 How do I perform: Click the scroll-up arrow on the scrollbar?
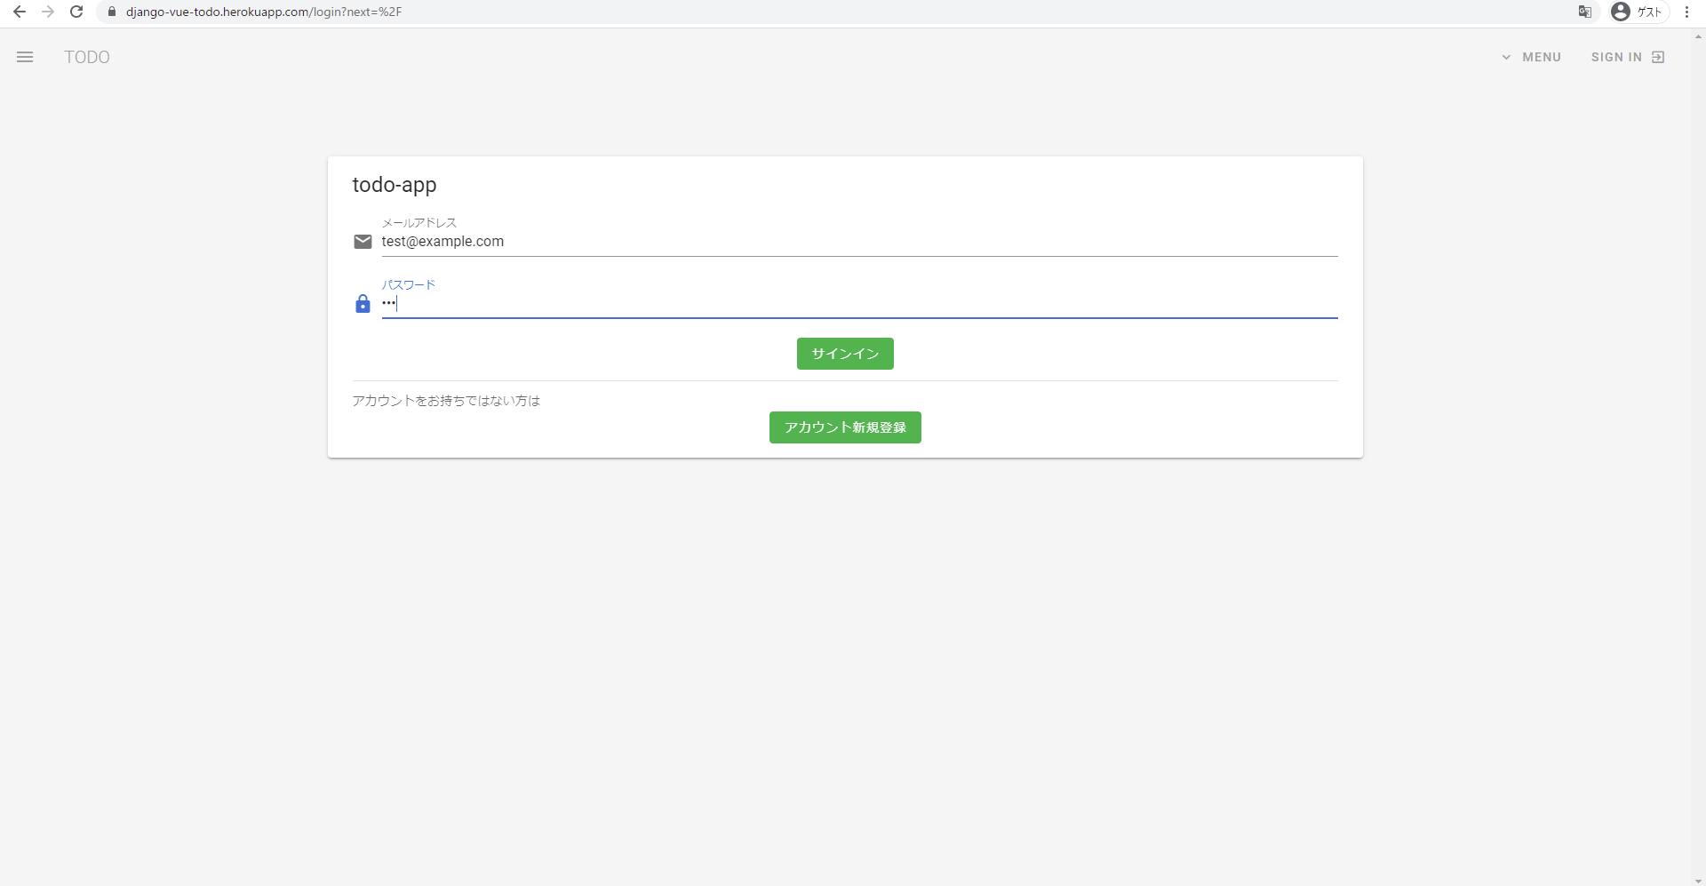[x=1696, y=36]
